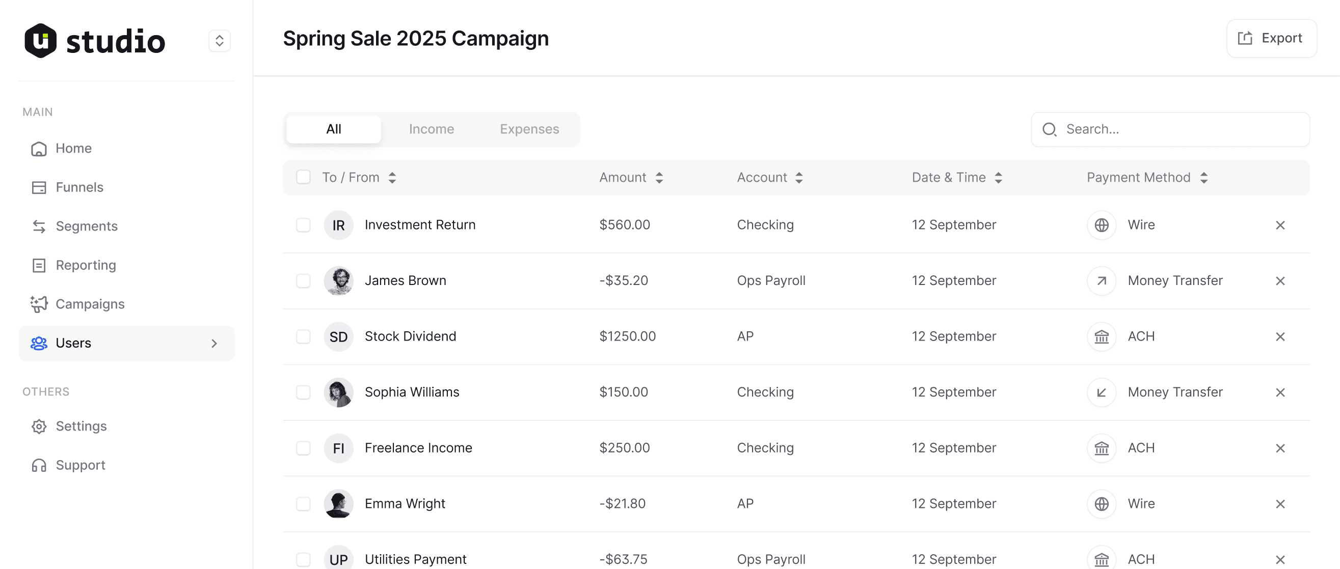Switch to the Expenses tab

(529, 129)
